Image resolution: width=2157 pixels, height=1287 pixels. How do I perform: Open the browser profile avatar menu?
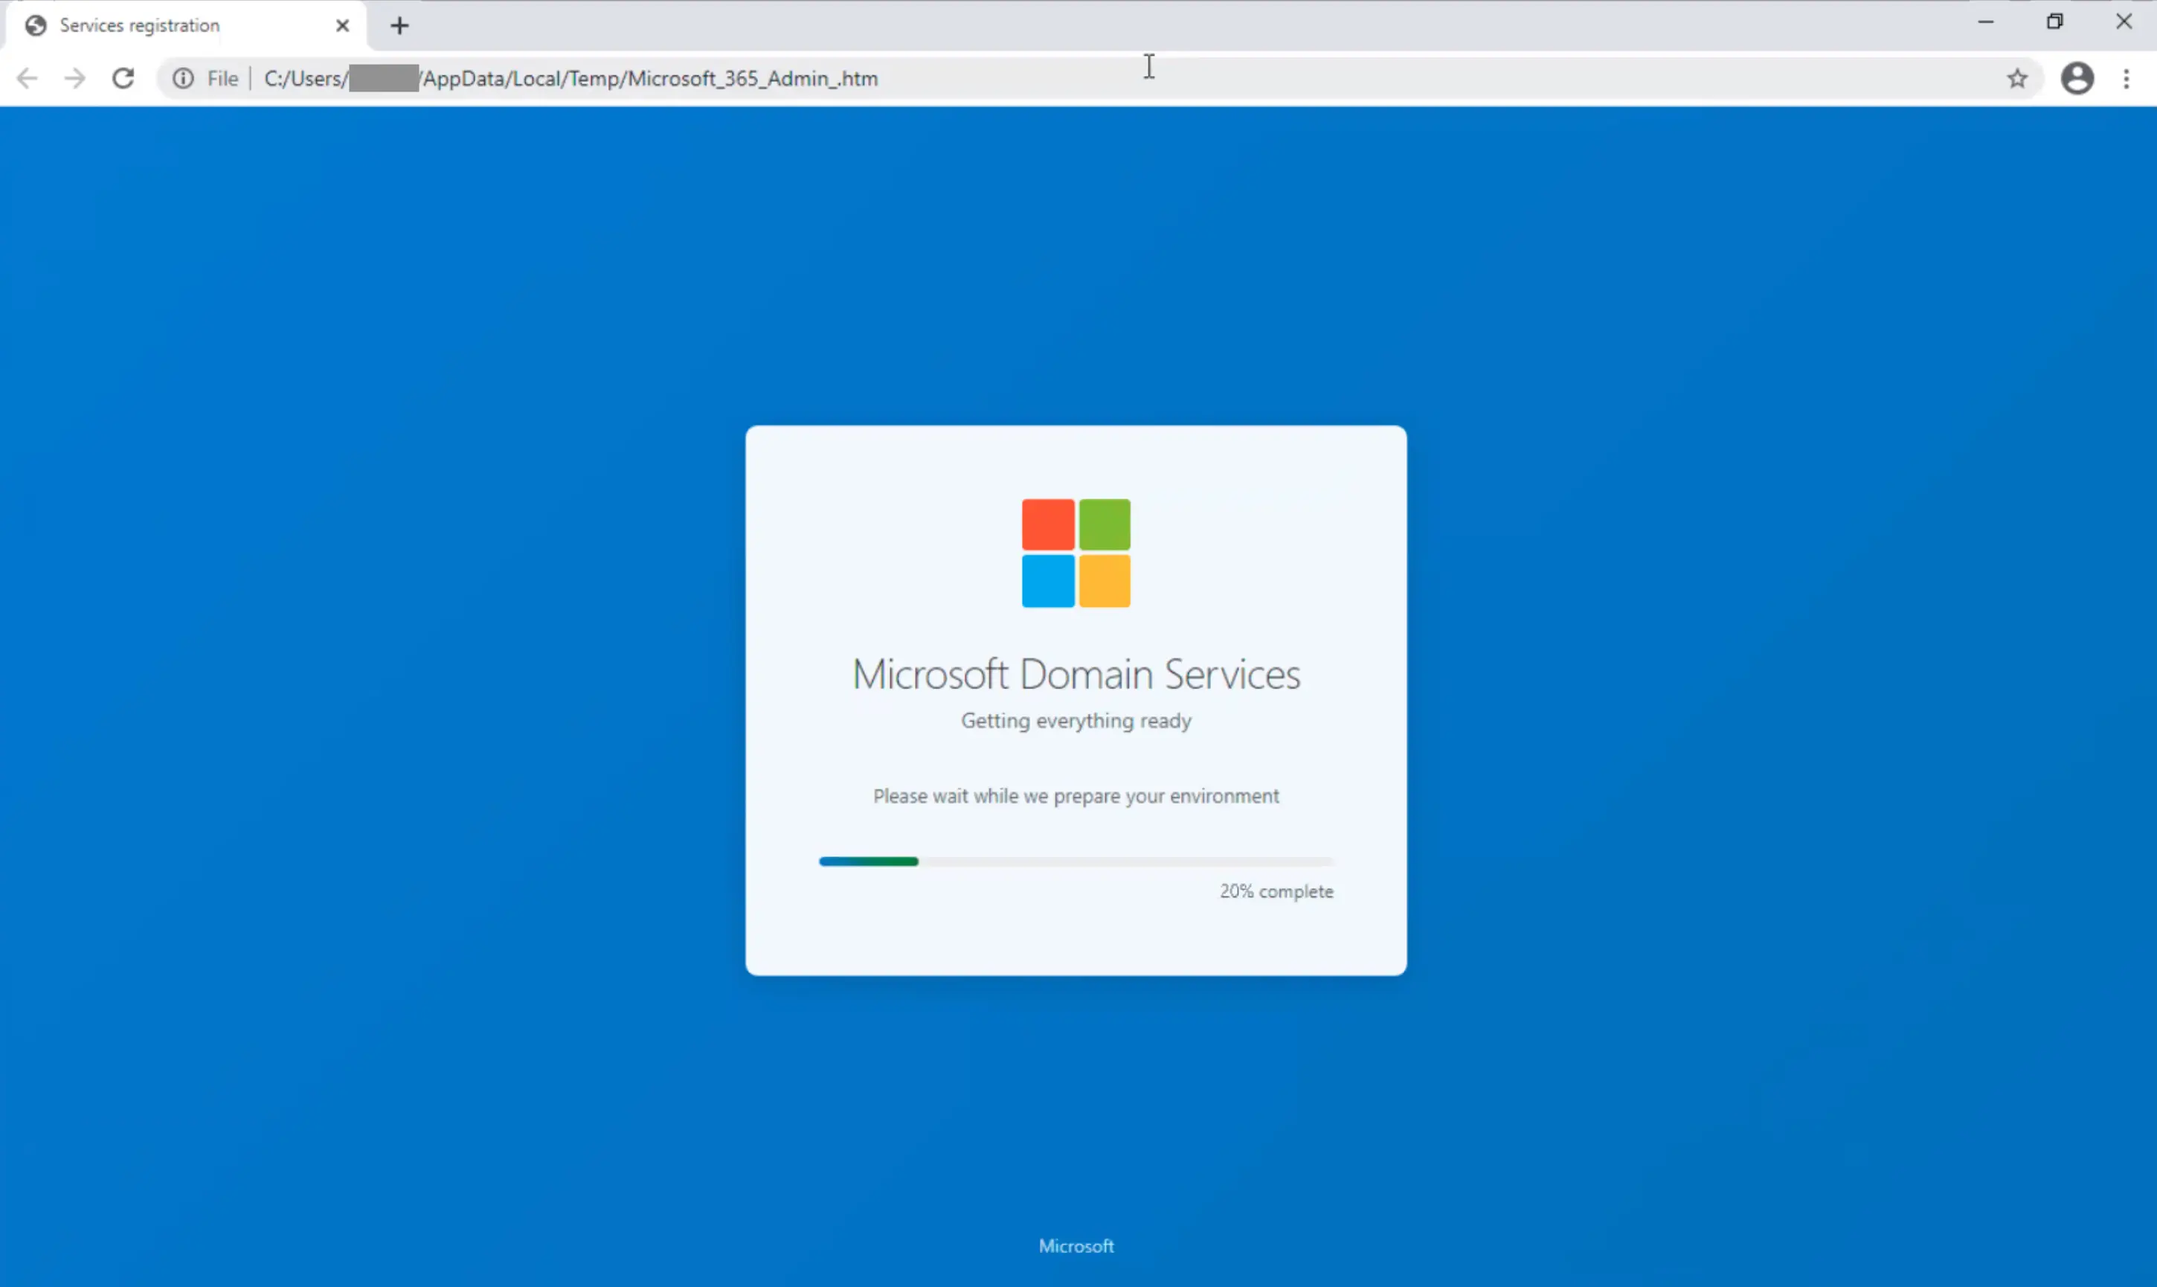click(x=2078, y=79)
